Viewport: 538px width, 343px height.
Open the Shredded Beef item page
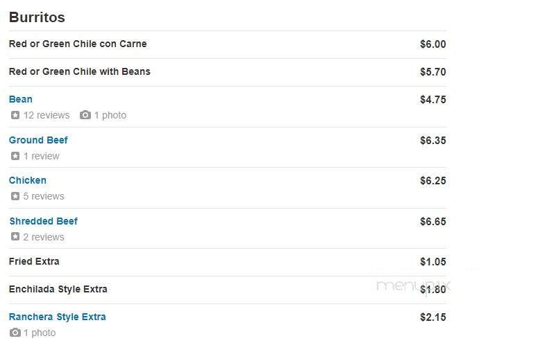(x=43, y=221)
